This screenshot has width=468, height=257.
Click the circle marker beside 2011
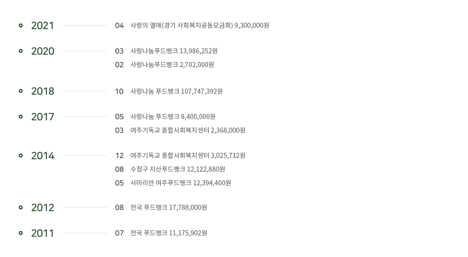click(21, 233)
